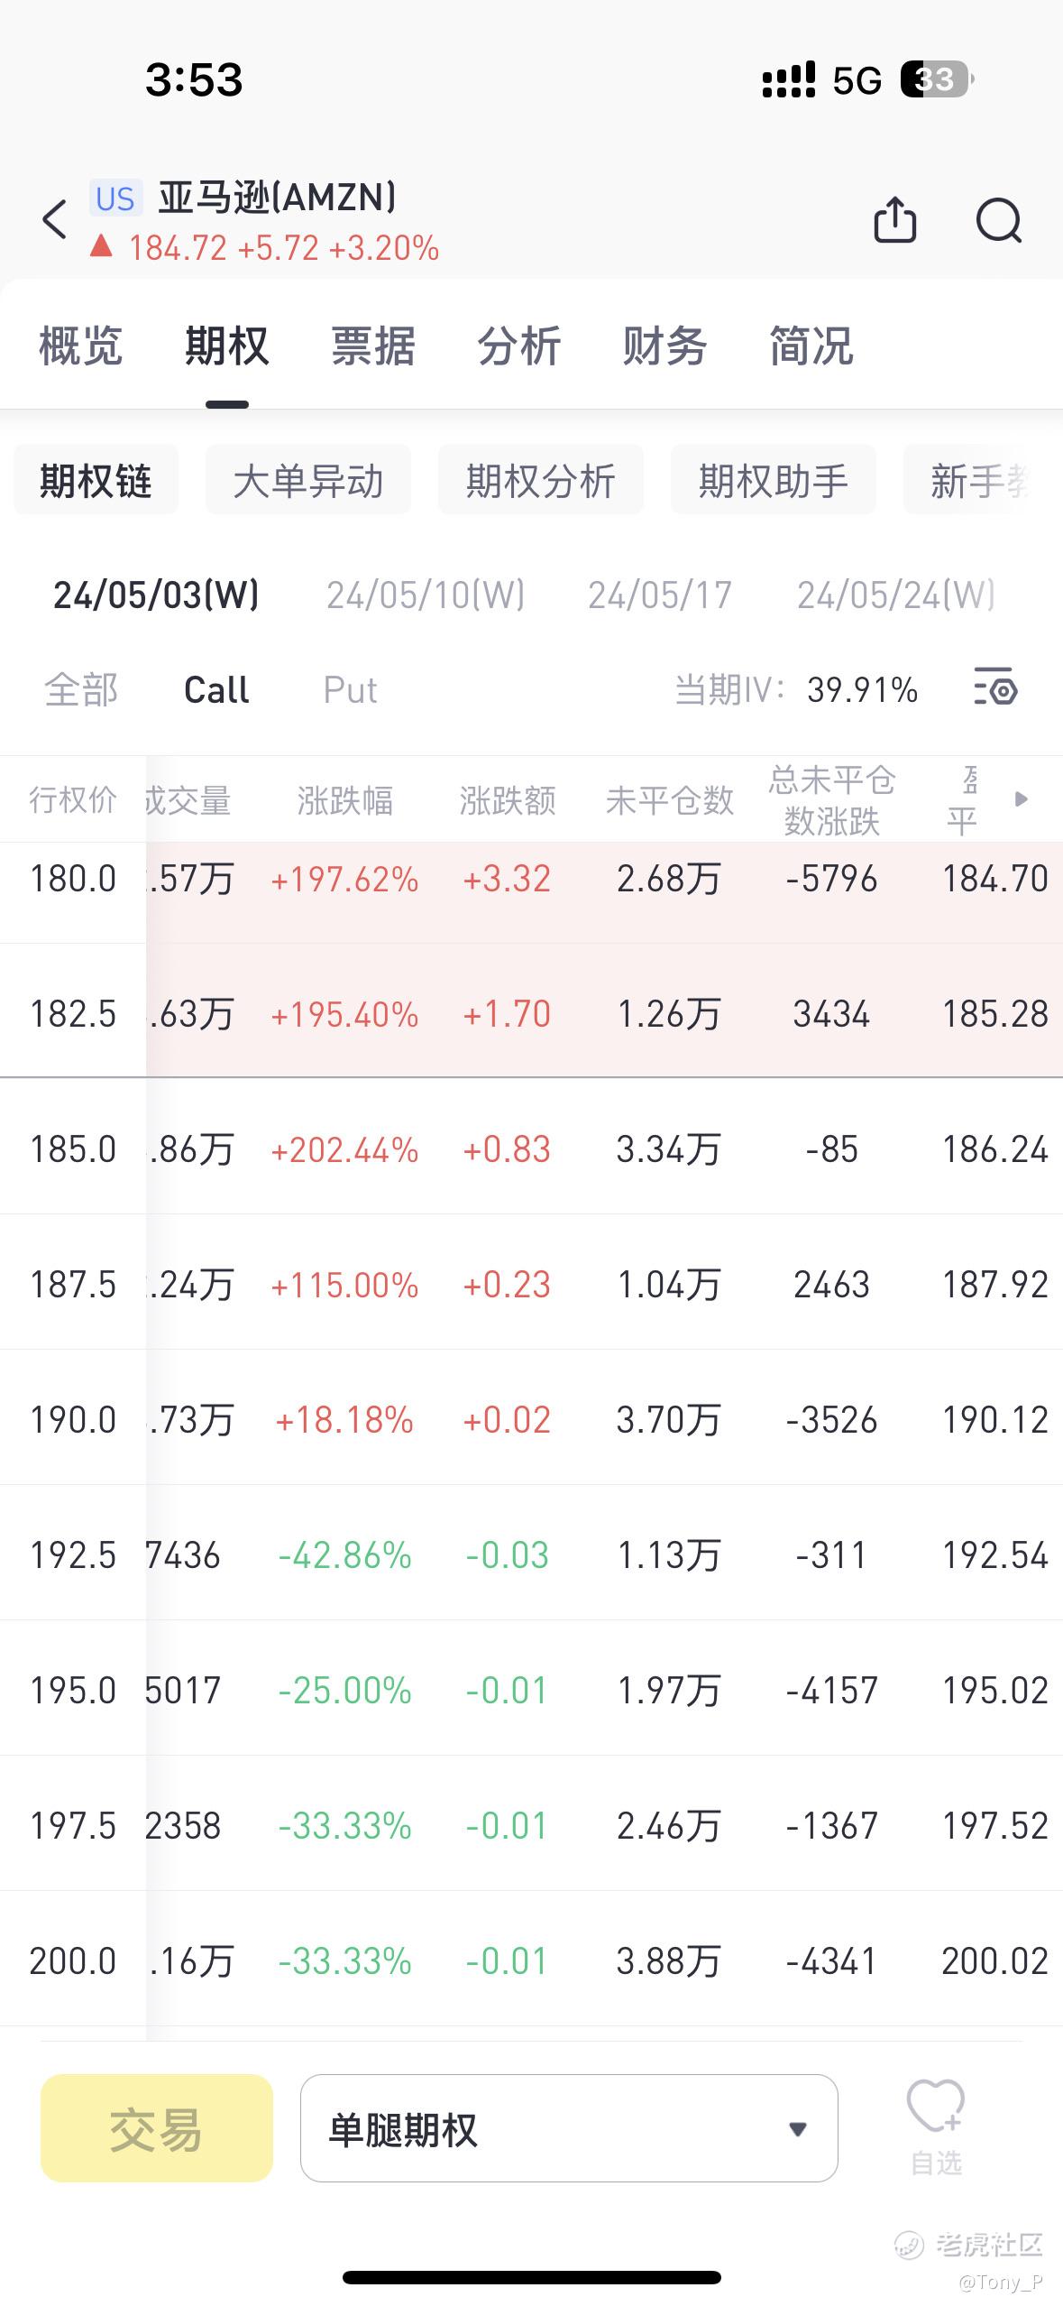Tap the back arrow icon
Screen dimensions: 1063x2306
(55, 219)
